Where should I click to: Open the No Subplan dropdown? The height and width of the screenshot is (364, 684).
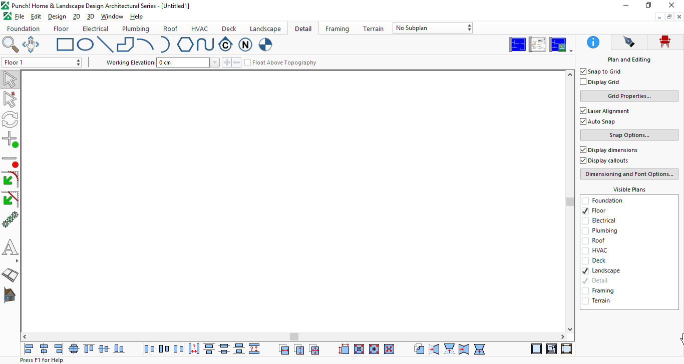pos(433,28)
